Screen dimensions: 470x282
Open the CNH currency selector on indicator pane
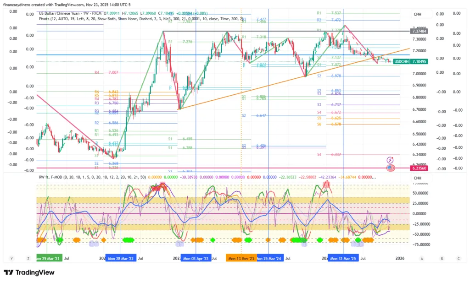[417, 178]
